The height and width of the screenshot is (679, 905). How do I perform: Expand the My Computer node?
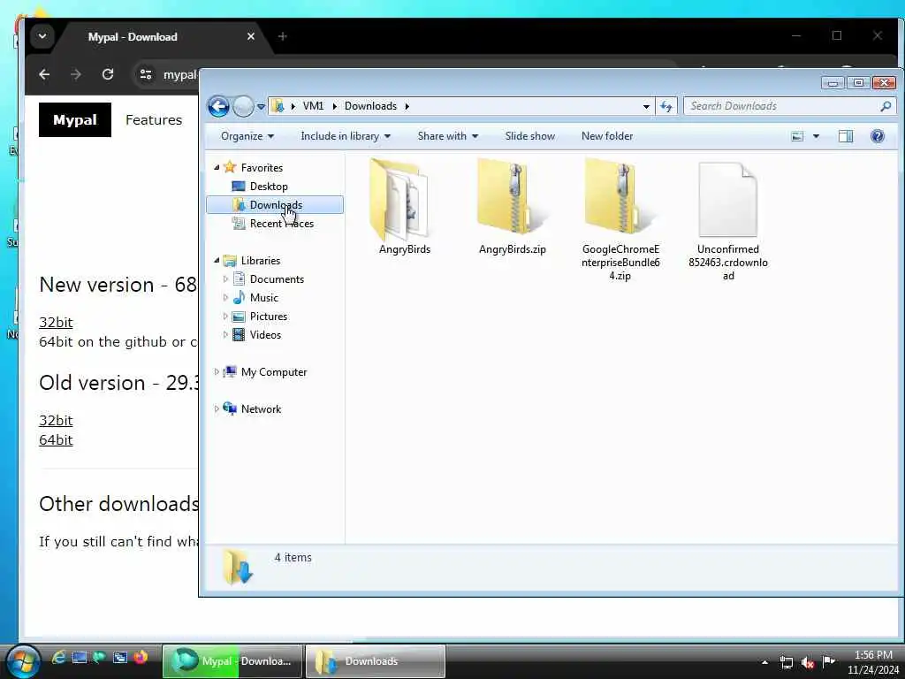coord(217,372)
